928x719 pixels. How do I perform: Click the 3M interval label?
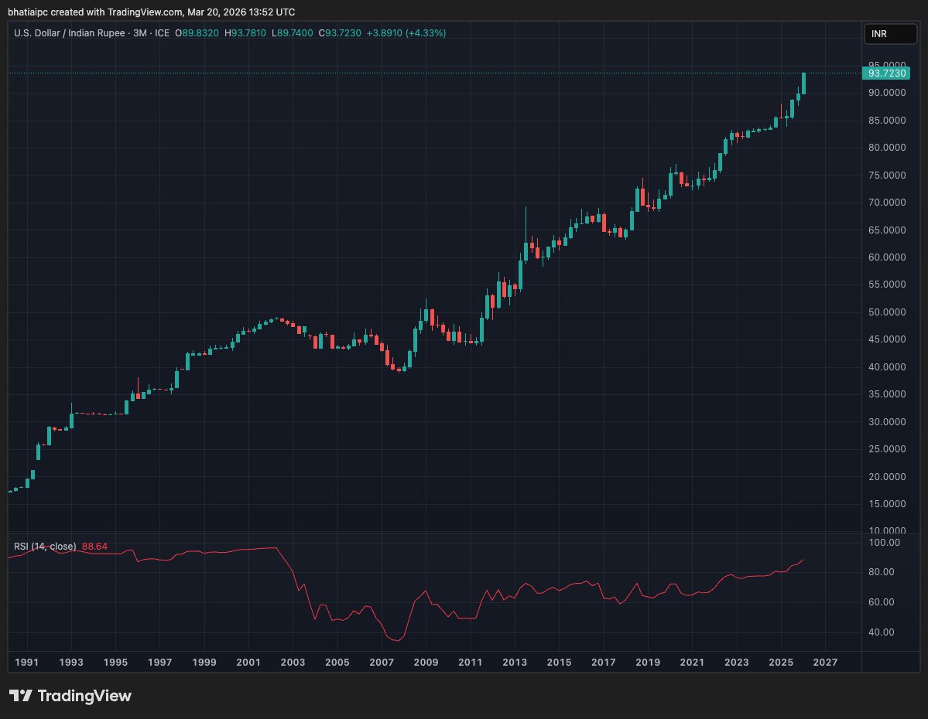139,33
